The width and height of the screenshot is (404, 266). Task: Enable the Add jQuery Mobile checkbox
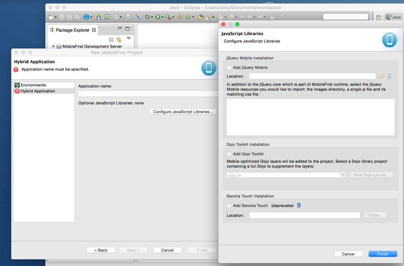pos(229,67)
